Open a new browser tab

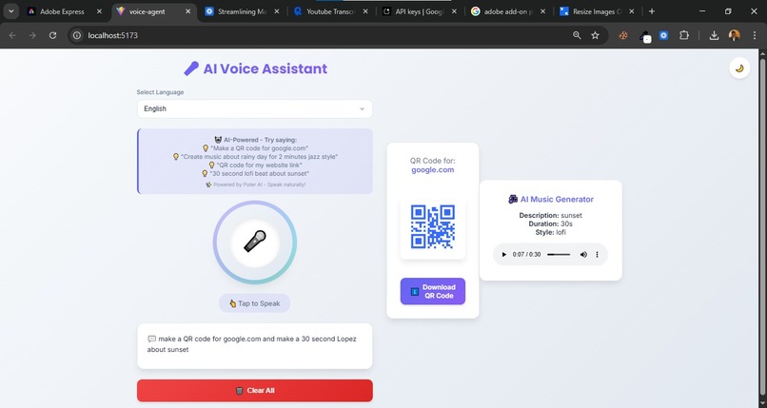click(x=652, y=11)
